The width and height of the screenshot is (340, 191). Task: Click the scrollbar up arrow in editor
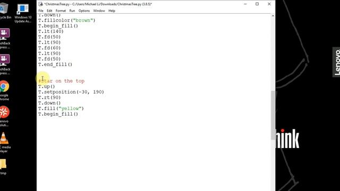(273, 16)
